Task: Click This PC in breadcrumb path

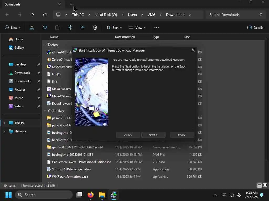Action: [78, 15]
